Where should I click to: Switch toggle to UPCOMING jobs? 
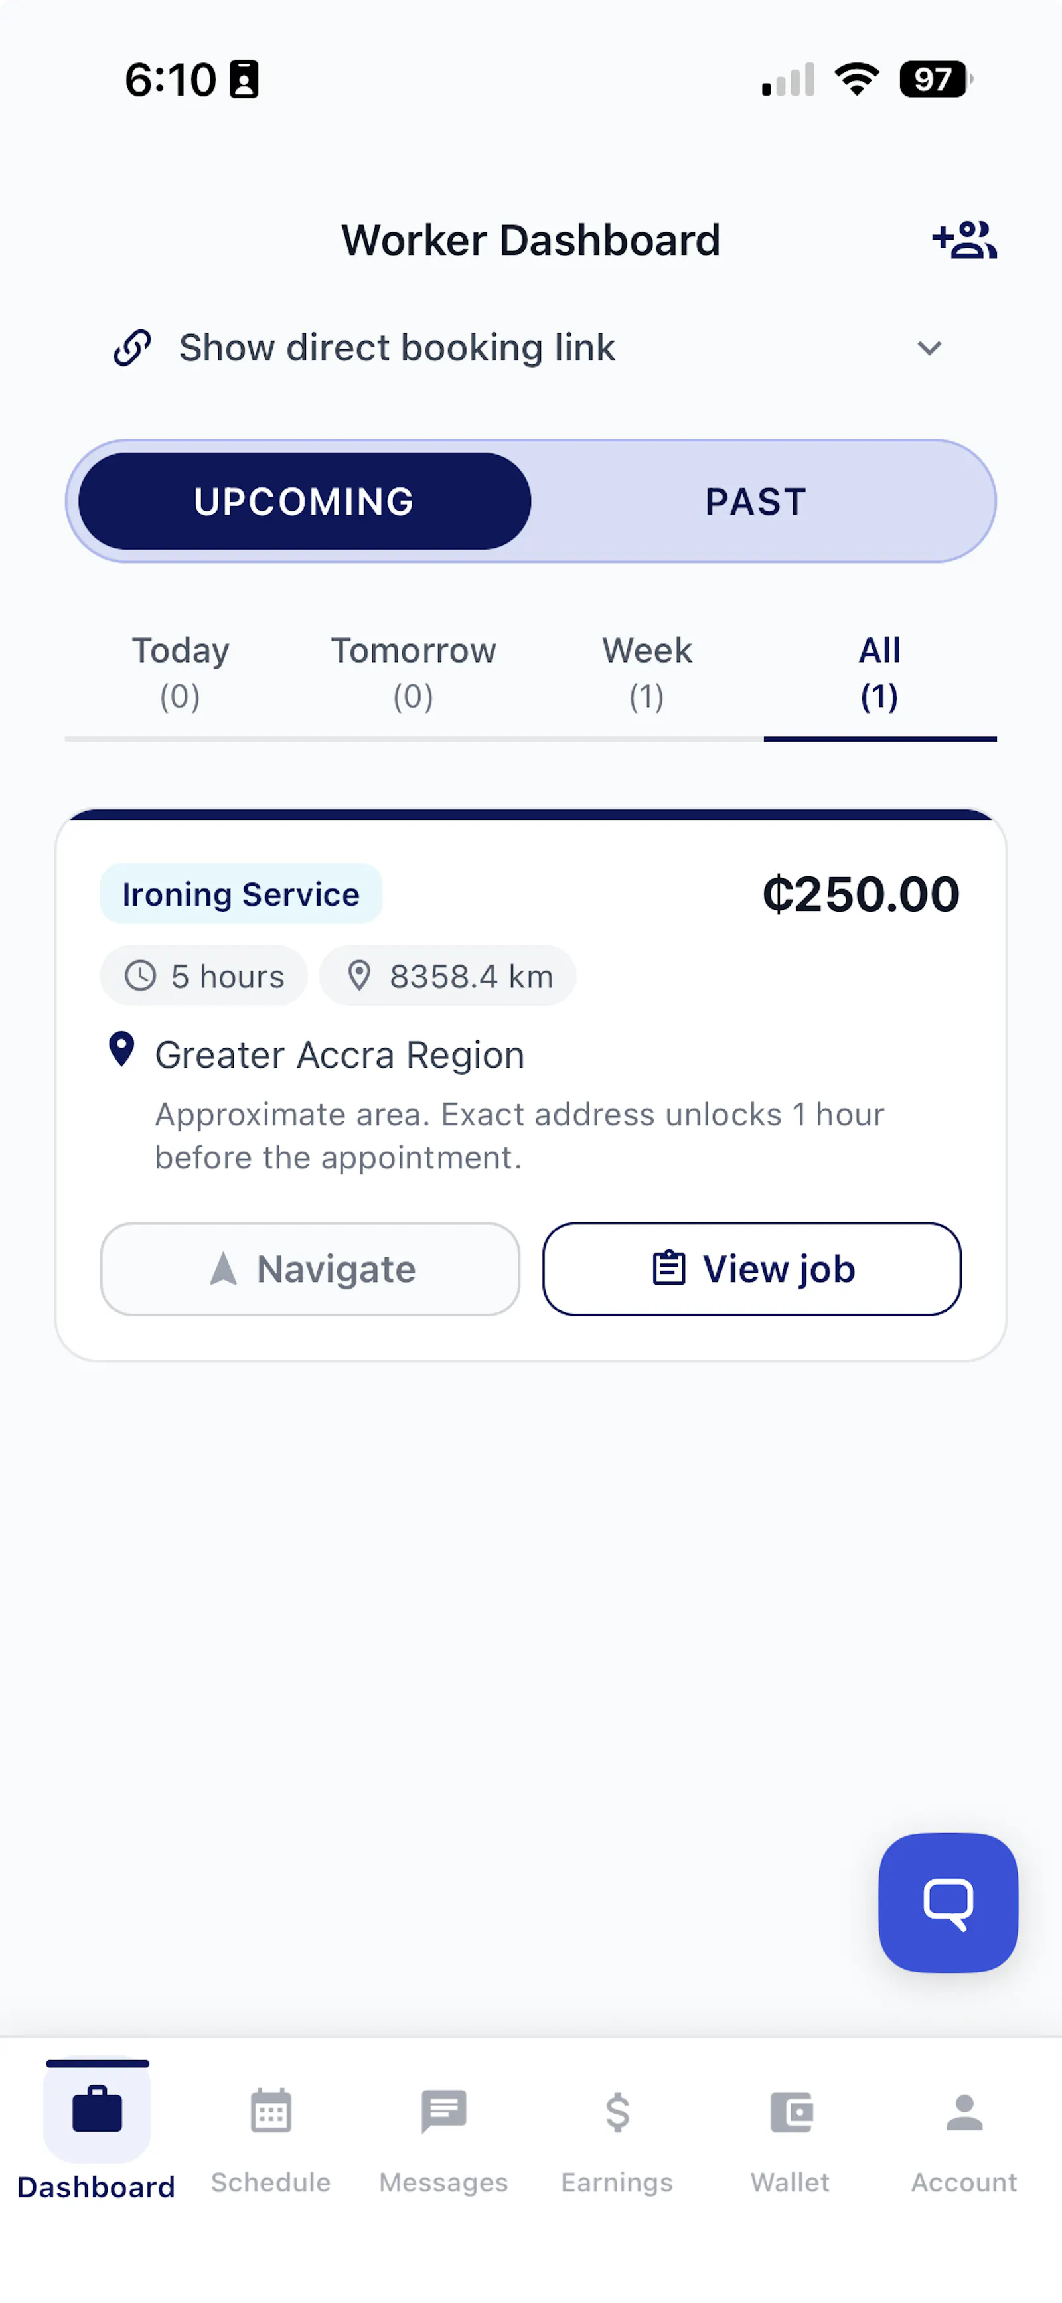tap(305, 501)
